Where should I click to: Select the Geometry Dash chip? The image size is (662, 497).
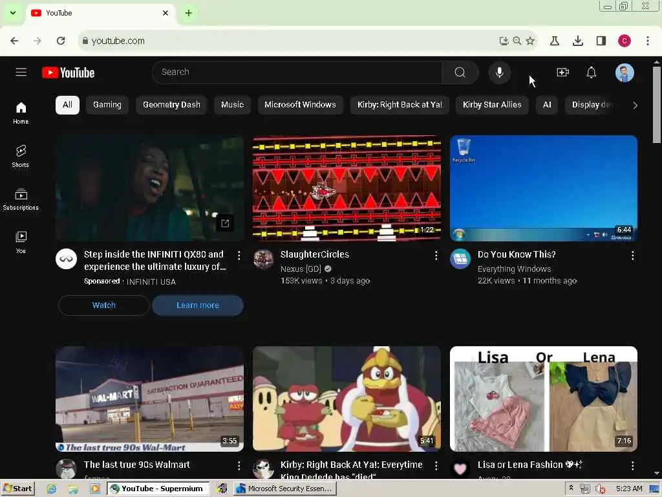[x=171, y=105]
